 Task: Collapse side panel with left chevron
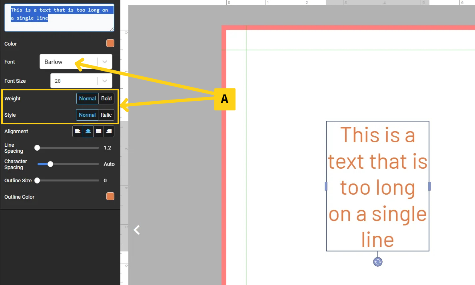click(137, 230)
